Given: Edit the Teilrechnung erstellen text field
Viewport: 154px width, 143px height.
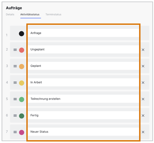Looking at the screenshot, I should [x=83, y=99].
